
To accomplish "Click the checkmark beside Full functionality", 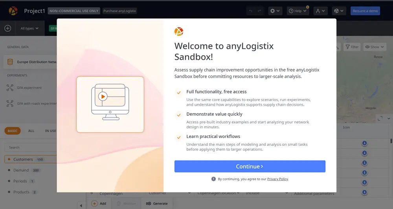I will [179, 92].
